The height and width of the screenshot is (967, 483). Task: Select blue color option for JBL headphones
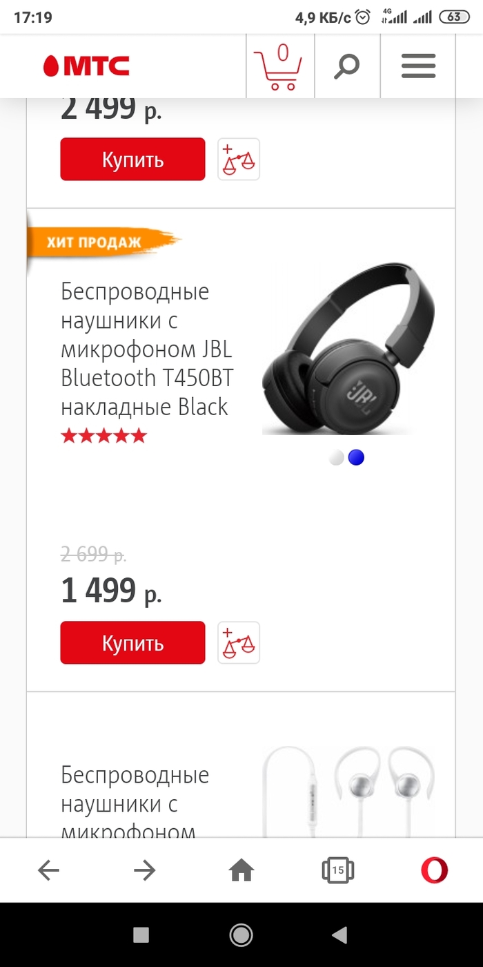356,457
